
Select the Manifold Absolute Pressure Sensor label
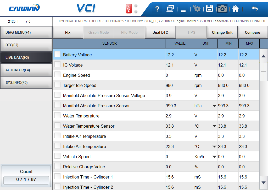tap(96, 106)
